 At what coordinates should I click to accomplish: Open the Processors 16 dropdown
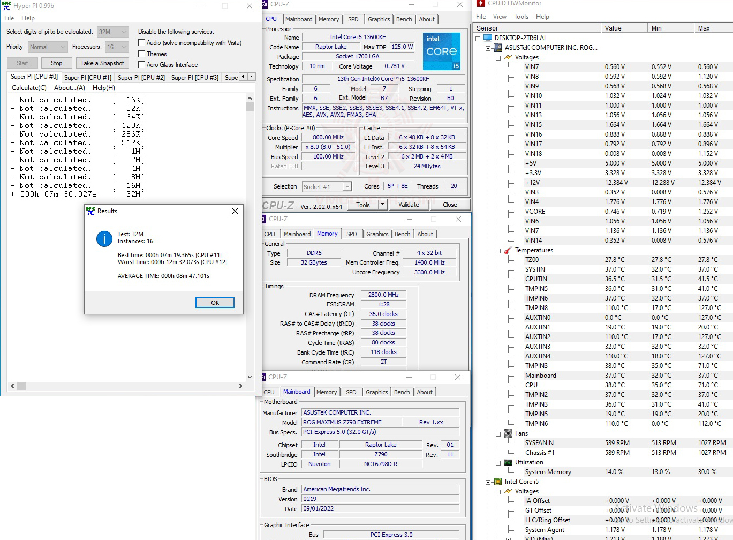coord(117,47)
